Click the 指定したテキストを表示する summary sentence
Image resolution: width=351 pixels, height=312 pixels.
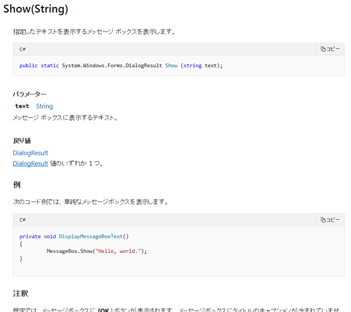click(94, 32)
